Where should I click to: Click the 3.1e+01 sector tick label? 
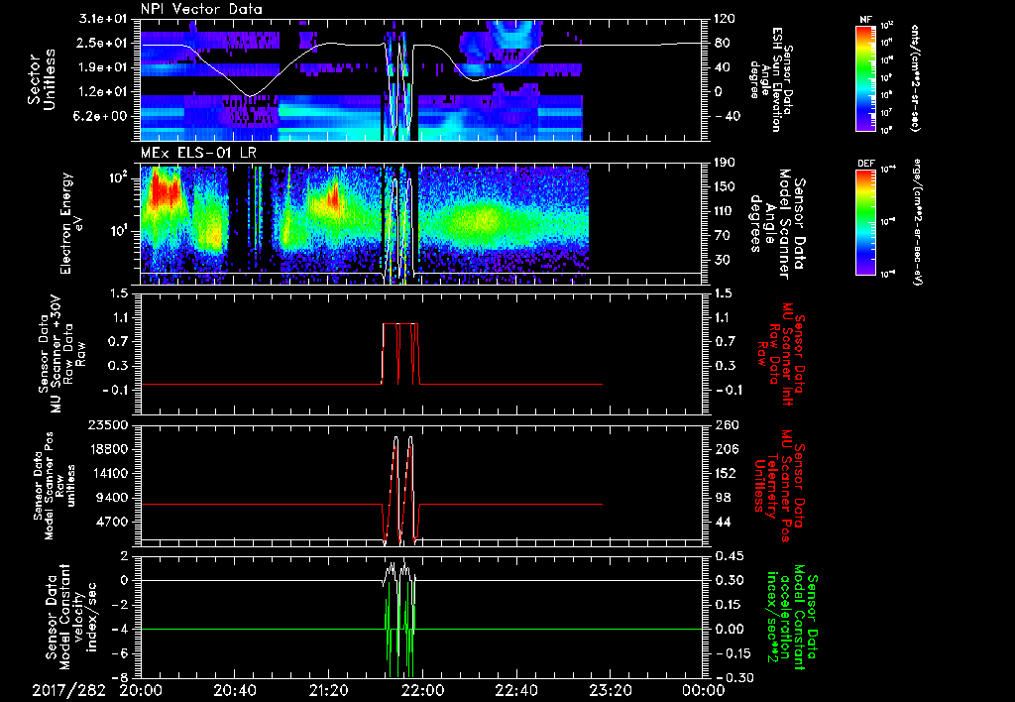(104, 19)
